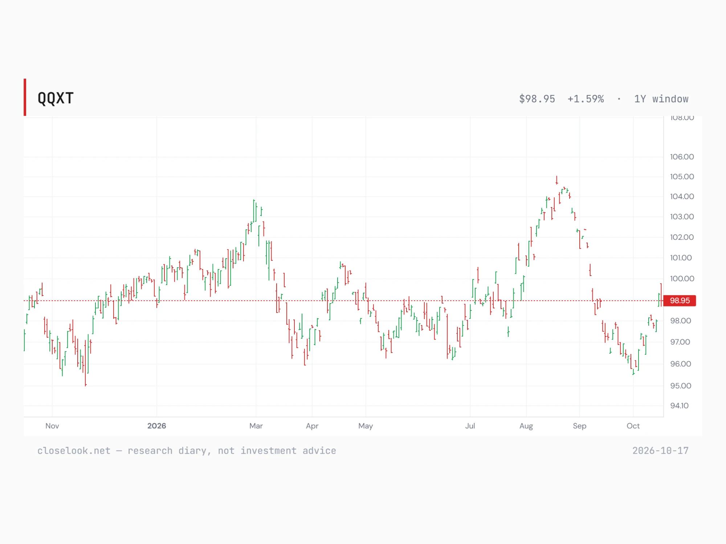The image size is (726, 544).
Task: Click the 106.00 price axis label
Action: pos(682,157)
